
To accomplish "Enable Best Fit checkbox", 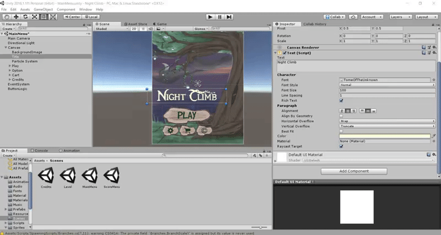I will pyautogui.click(x=341, y=131).
